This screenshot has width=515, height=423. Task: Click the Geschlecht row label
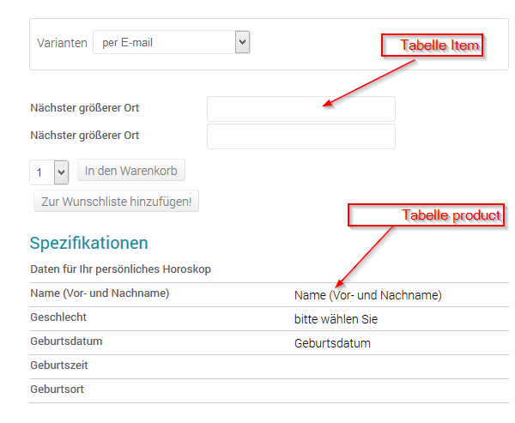[x=59, y=317]
